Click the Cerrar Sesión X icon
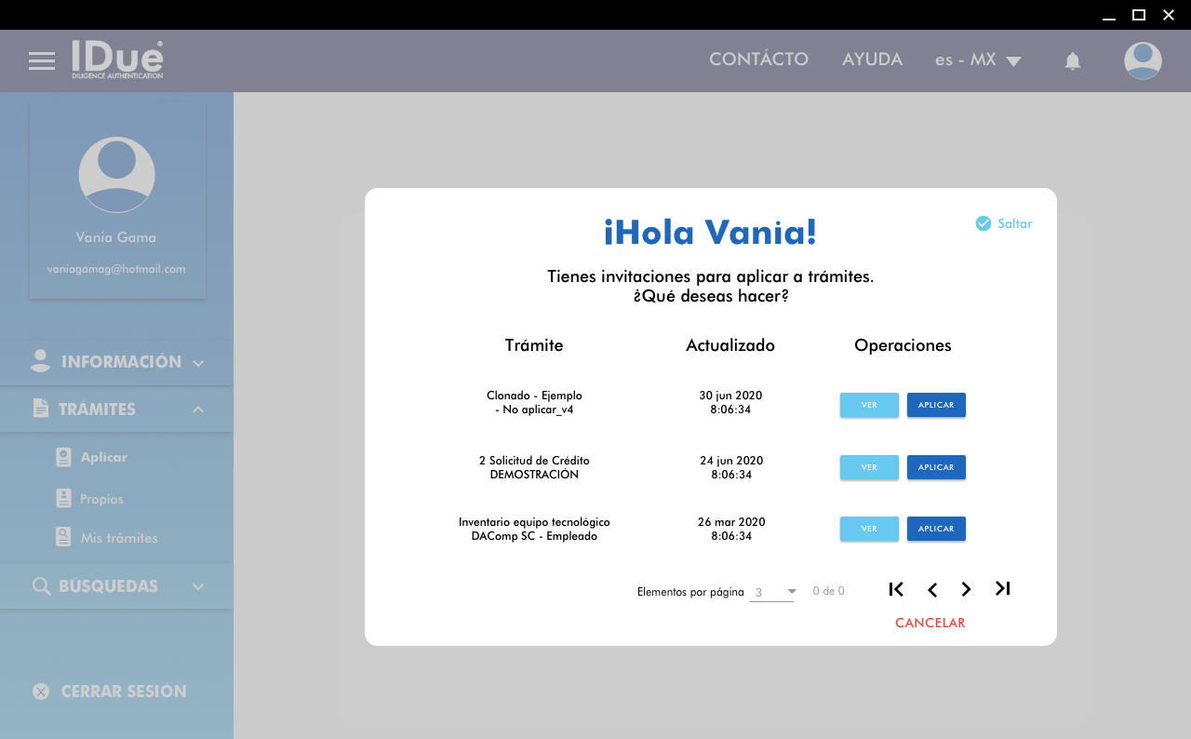1191x739 pixels. pyautogui.click(x=41, y=692)
